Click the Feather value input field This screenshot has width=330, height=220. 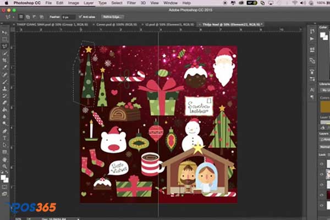coord(68,17)
